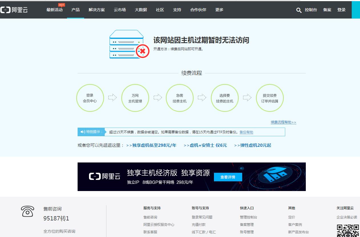Viewport: 360px width, 237px height.
Task: Open 最新活动 in the top navigation
Action: click(x=54, y=10)
